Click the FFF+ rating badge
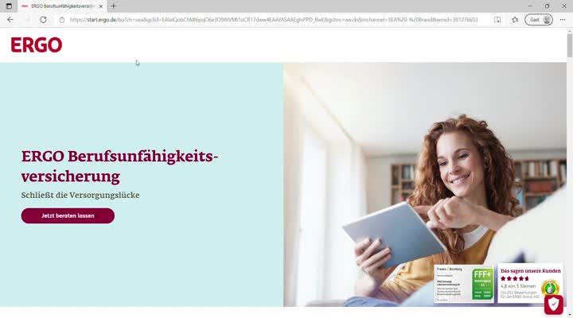Image resolution: width=573 pixels, height=318 pixels. [x=464, y=284]
